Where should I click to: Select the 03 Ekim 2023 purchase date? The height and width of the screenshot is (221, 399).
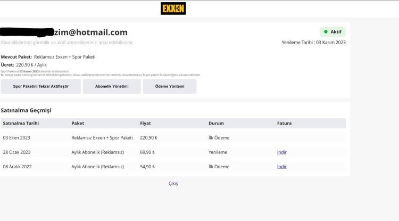coord(16,138)
